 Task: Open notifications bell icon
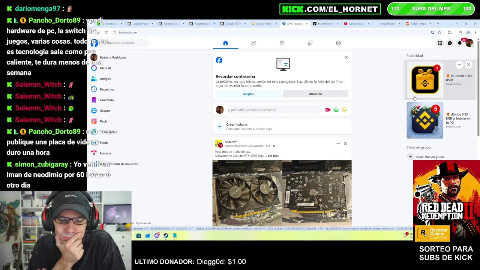460,43
